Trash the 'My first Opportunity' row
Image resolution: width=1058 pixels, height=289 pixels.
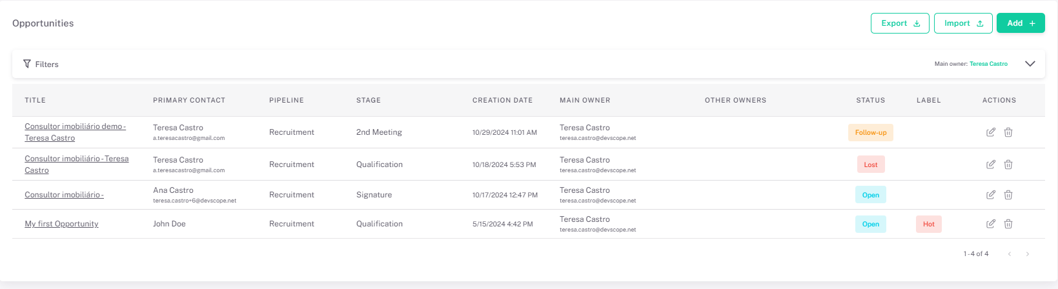1008,224
